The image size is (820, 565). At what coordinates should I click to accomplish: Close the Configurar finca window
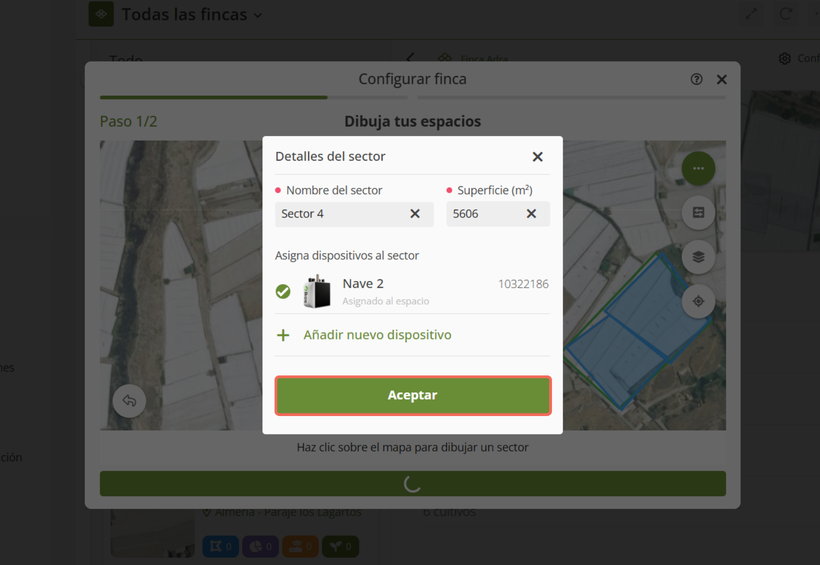tap(721, 80)
